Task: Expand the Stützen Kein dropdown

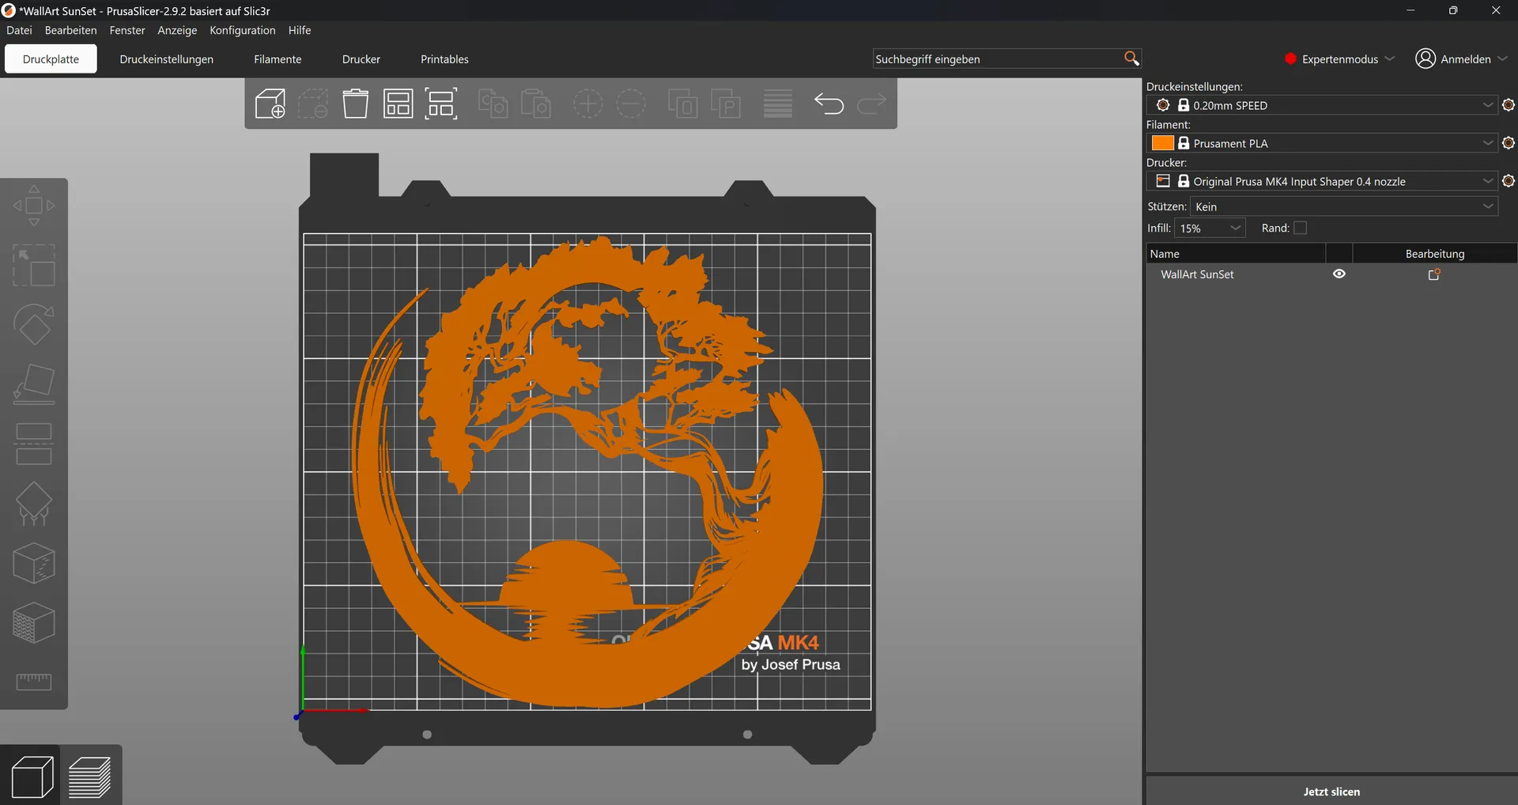Action: pos(1344,206)
